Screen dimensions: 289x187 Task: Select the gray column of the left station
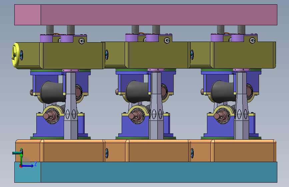pos(71,106)
